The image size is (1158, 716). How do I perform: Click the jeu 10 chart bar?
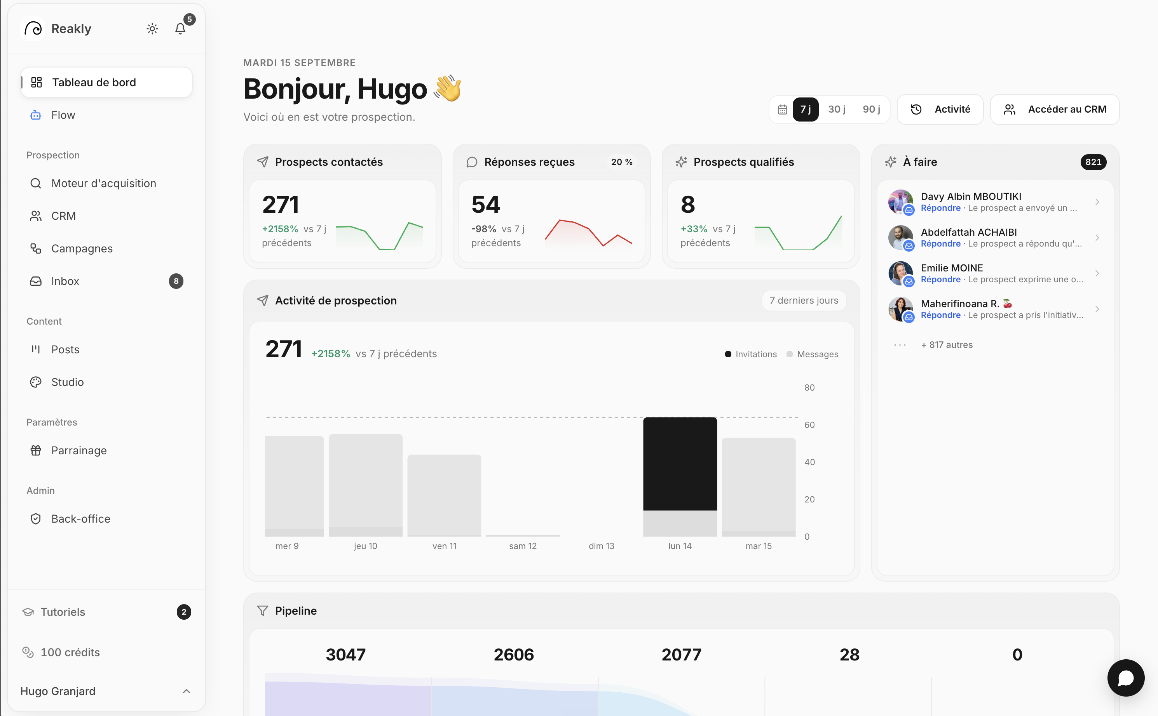point(366,485)
